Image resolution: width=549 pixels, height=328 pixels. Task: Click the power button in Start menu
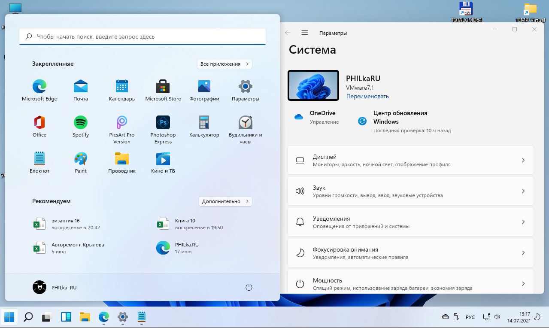click(x=249, y=287)
